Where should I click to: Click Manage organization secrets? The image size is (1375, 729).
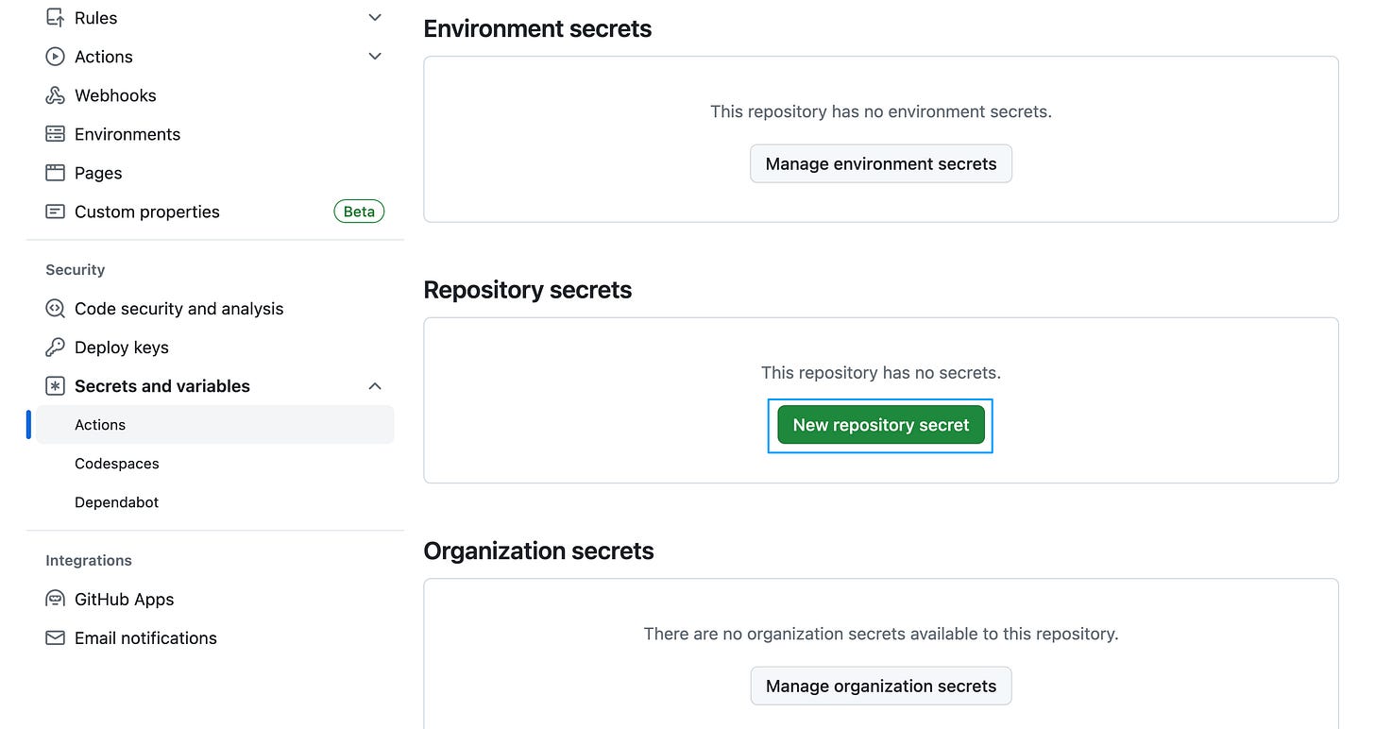coord(880,686)
